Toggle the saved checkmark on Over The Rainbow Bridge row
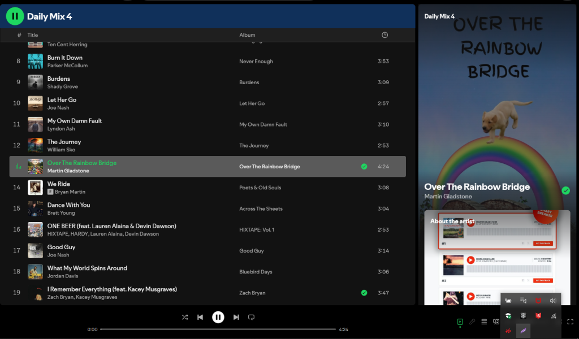Image resolution: width=579 pixels, height=339 pixels. coord(364,166)
